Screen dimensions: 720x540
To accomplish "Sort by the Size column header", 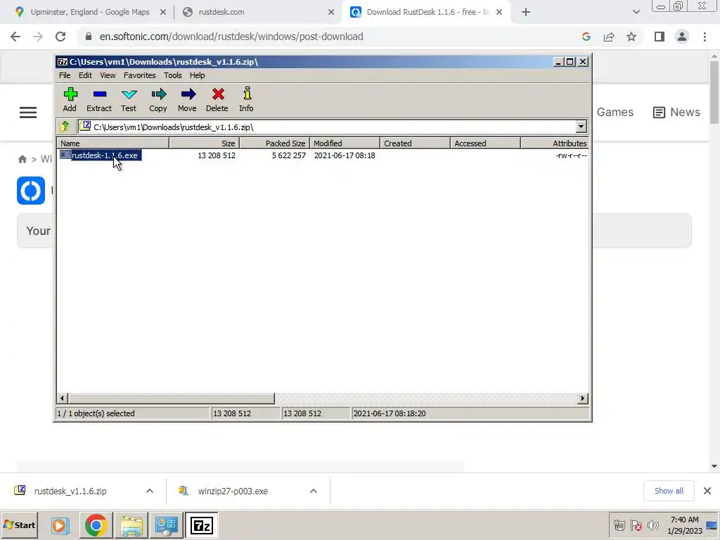I will pos(205,143).
